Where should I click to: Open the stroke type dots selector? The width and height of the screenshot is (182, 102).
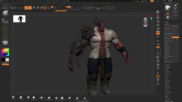point(5,22)
